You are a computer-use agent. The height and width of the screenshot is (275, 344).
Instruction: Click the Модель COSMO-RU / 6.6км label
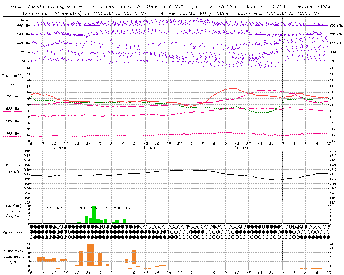point(194,13)
